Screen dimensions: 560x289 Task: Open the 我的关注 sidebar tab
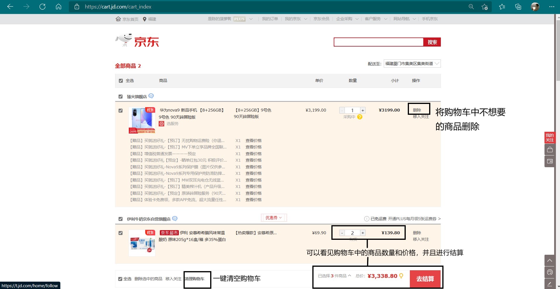pyautogui.click(x=550, y=138)
